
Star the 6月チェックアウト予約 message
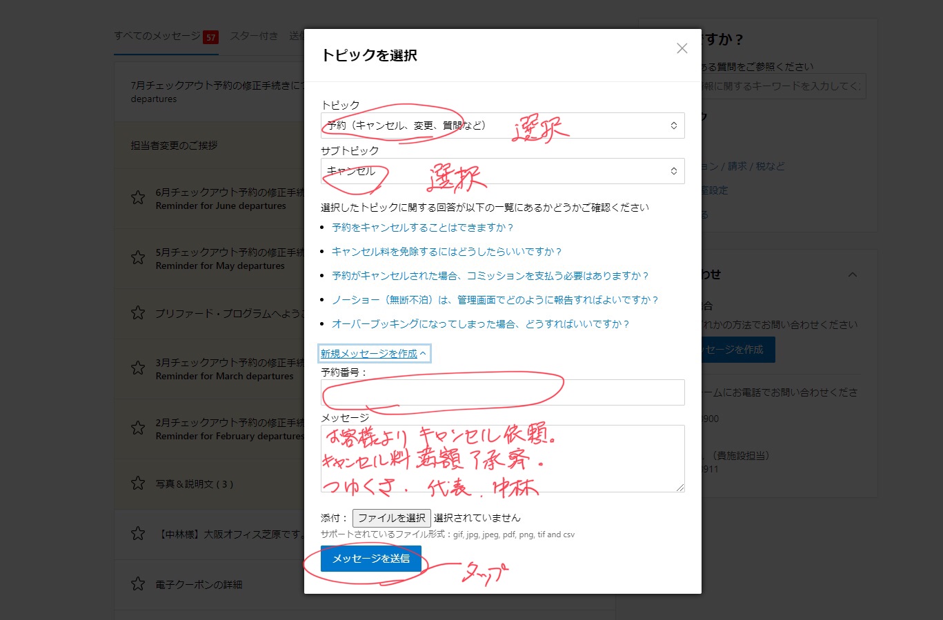point(138,198)
